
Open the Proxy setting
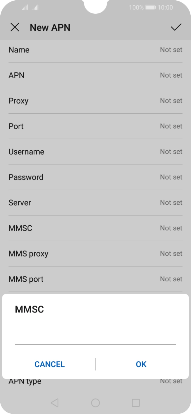(x=95, y=101)
